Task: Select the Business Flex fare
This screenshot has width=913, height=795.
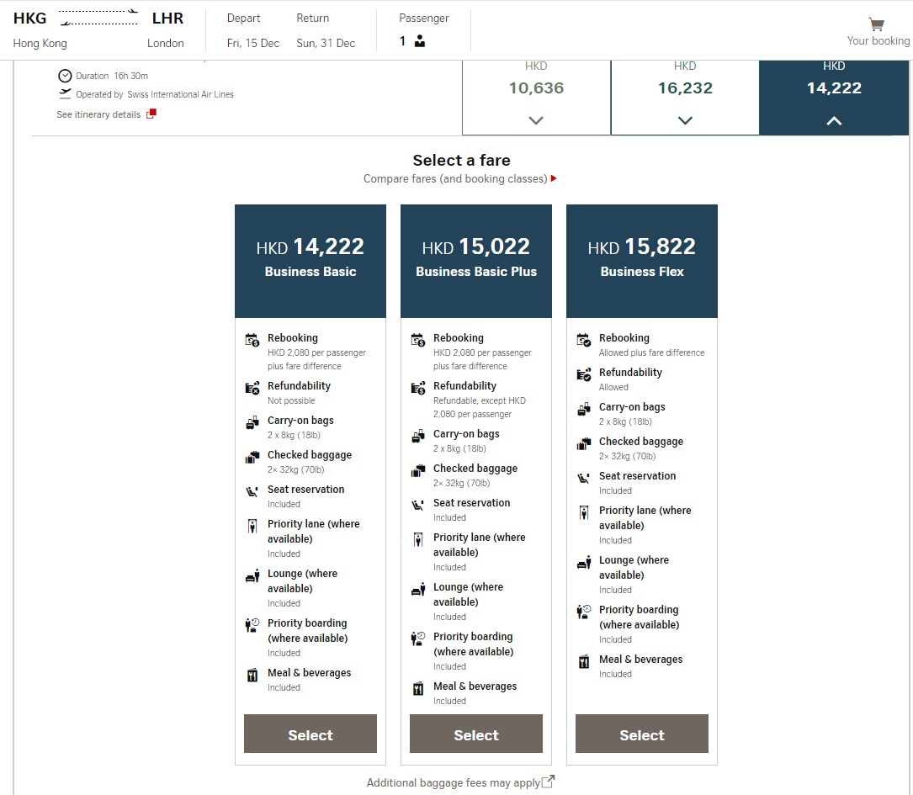Action: 642,734
